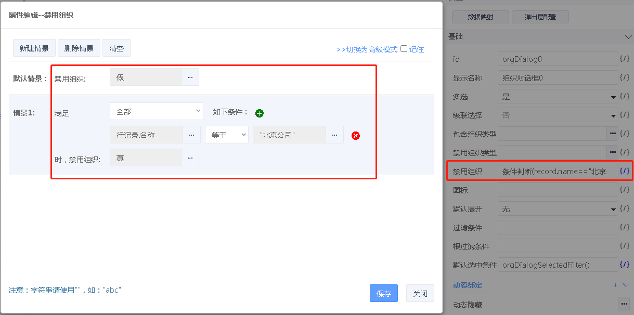The width and height of the screenshot is (634, 315).
Task: Click ellipsis button for 包含组织类型
Action: [x=612, y=134]
